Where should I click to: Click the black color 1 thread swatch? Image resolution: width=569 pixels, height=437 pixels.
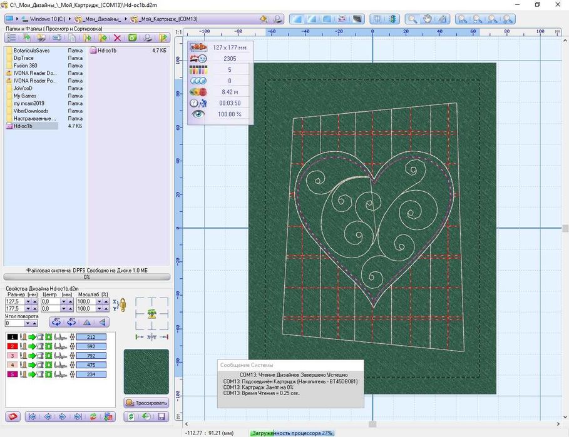(12, 337)
